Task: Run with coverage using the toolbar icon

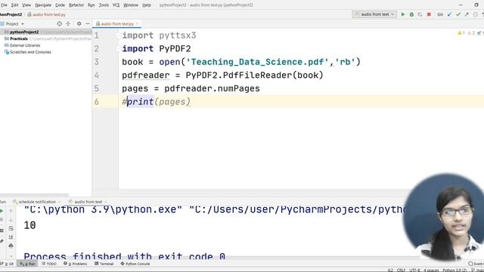Action: 420,14
